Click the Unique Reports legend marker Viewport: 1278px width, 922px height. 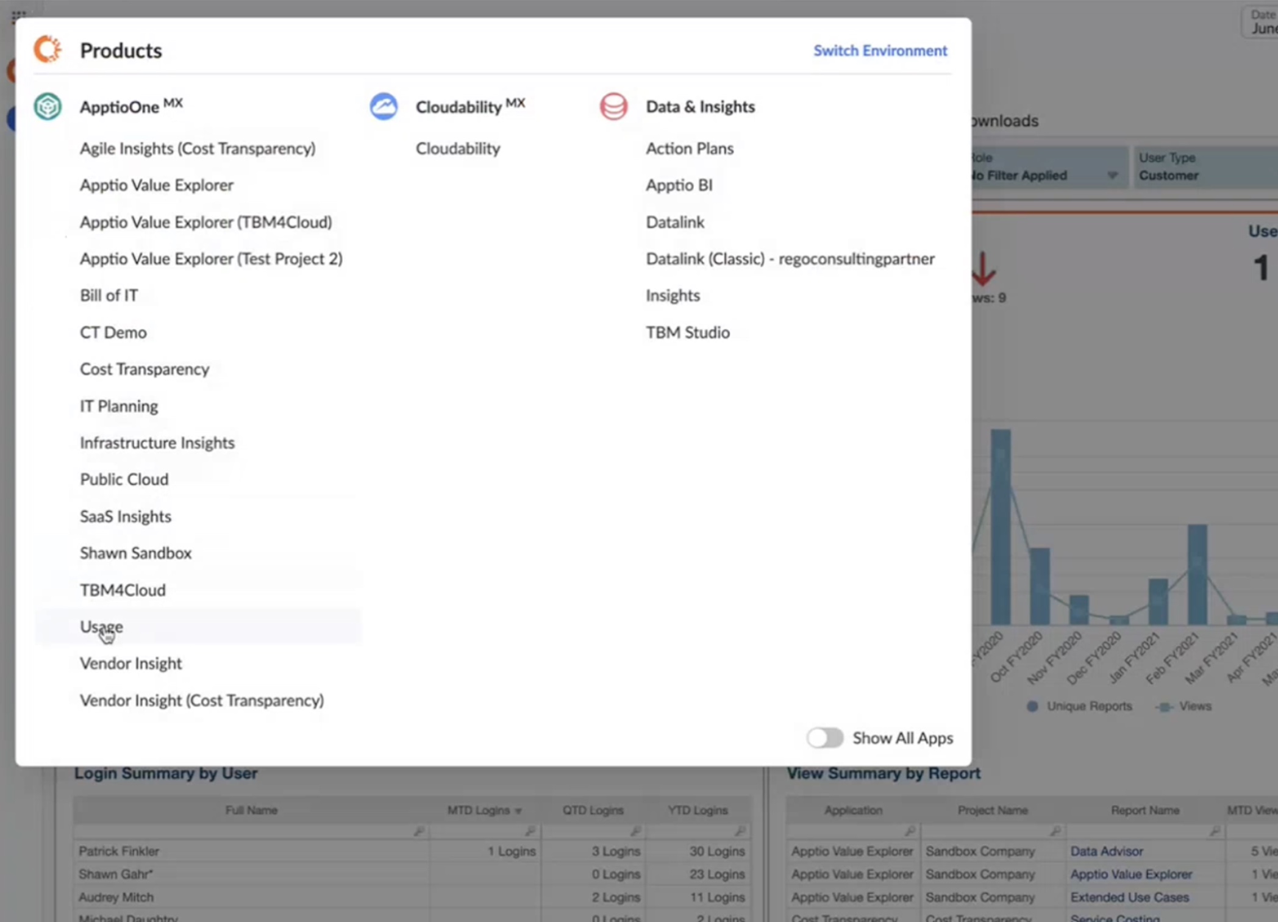coord(1032,707)
